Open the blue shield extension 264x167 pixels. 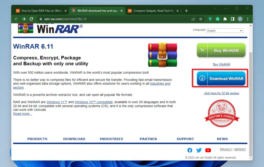210,19
